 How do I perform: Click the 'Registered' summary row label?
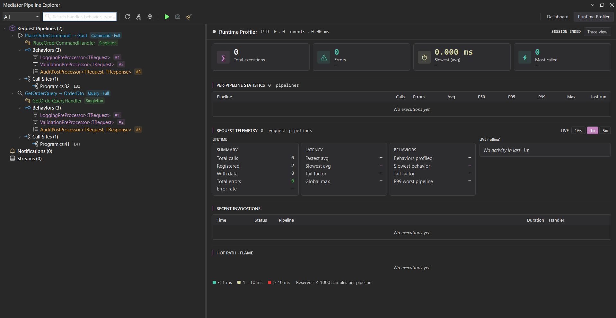[x=228, y=166]
